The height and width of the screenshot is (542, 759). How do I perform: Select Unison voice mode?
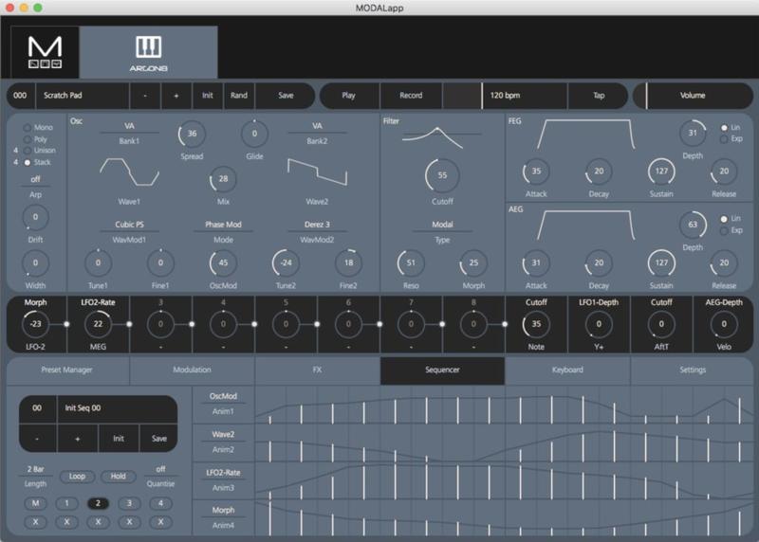28,151
